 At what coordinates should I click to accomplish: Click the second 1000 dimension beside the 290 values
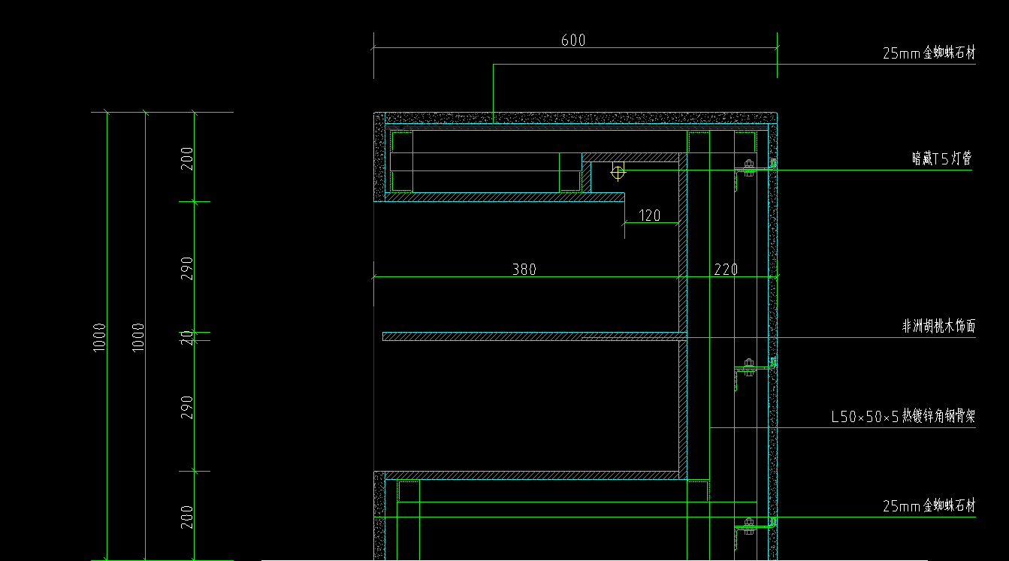coord(138,337)
